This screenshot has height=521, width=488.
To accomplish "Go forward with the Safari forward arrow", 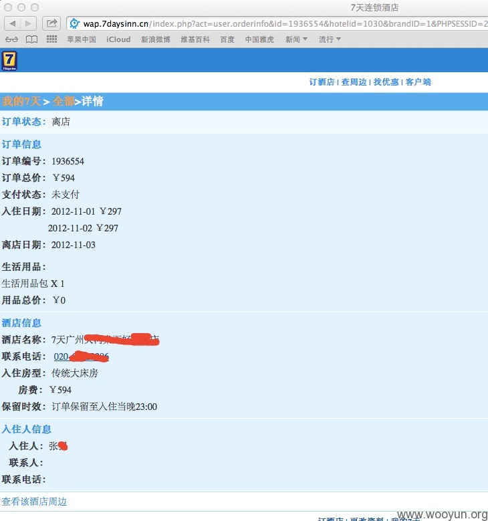I will (29, 23).
